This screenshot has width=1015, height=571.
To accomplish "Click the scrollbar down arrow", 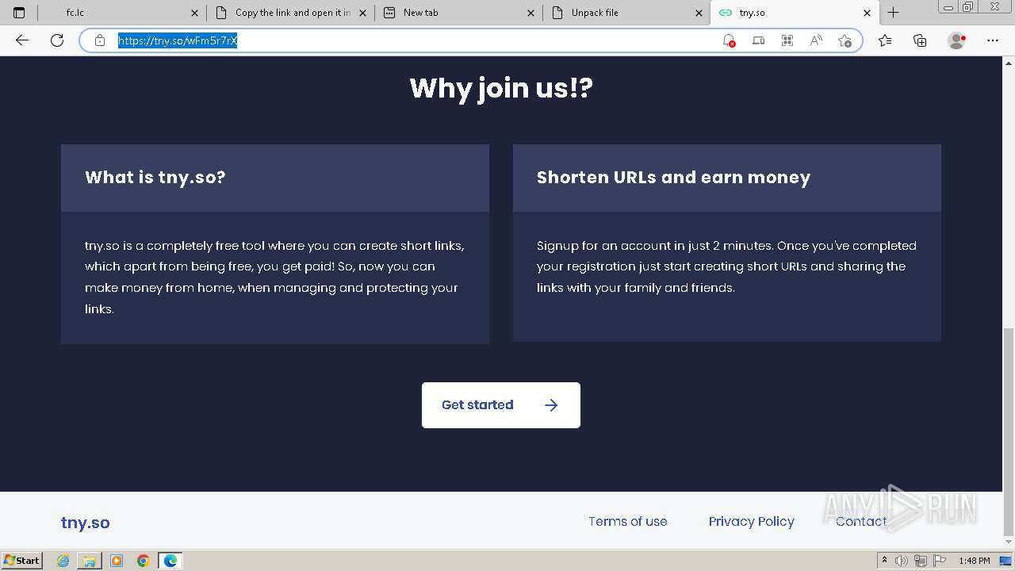I will tap(1009, 542).
